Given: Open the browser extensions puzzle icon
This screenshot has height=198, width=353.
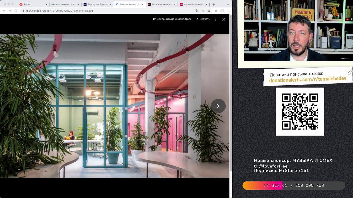Looking at the screenshot, I should (216, 11).
